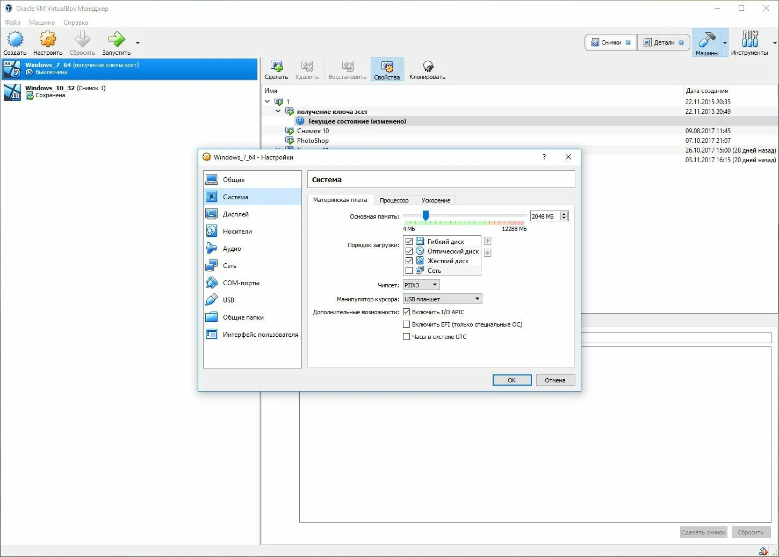Viewport: 779px width, 557px height.
Task: Collapse snapshot tree node 1
Action: [268, 102]
